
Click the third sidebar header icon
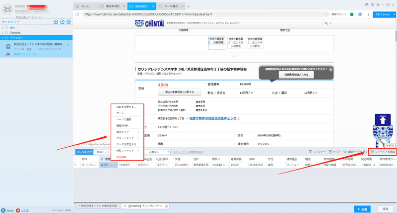68,22
